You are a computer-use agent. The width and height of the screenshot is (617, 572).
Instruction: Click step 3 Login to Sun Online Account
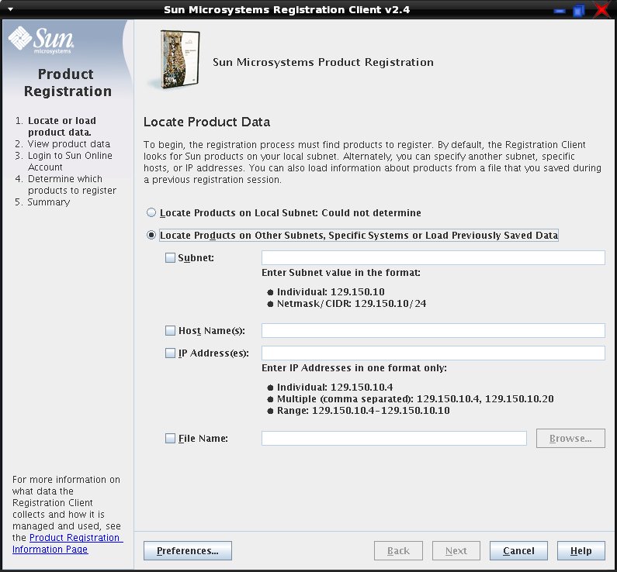70,161
